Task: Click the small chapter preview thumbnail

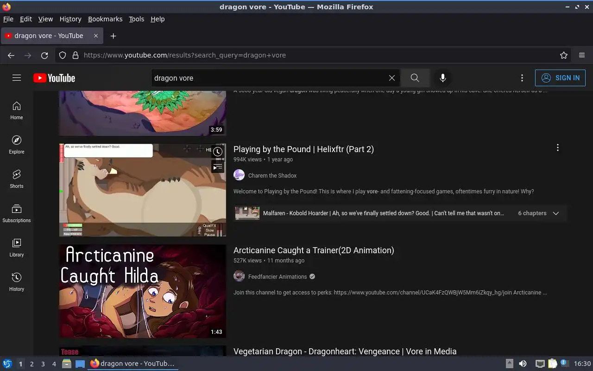Action: tap(247, 213)
